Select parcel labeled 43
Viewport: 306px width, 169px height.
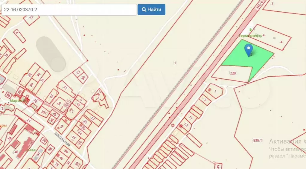point(51,96)
